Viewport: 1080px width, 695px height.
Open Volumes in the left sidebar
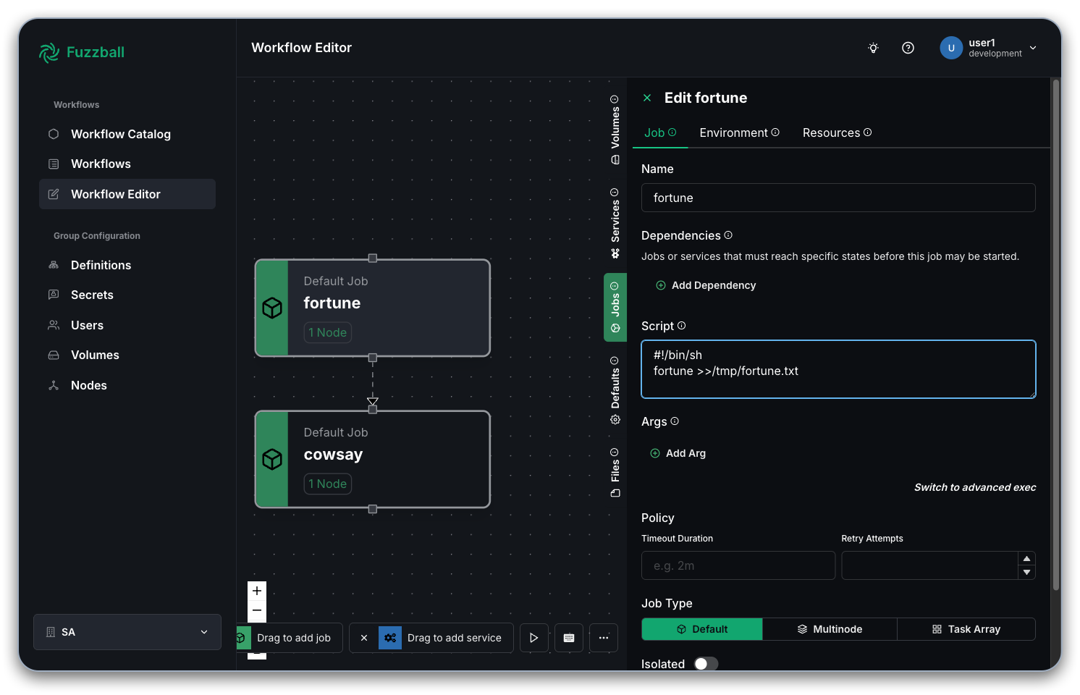pyautogui.click(x=127, y=355)
